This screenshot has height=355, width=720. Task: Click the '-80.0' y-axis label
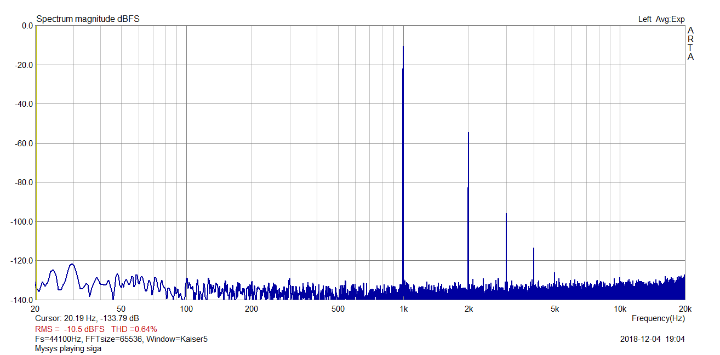(25, 182)
